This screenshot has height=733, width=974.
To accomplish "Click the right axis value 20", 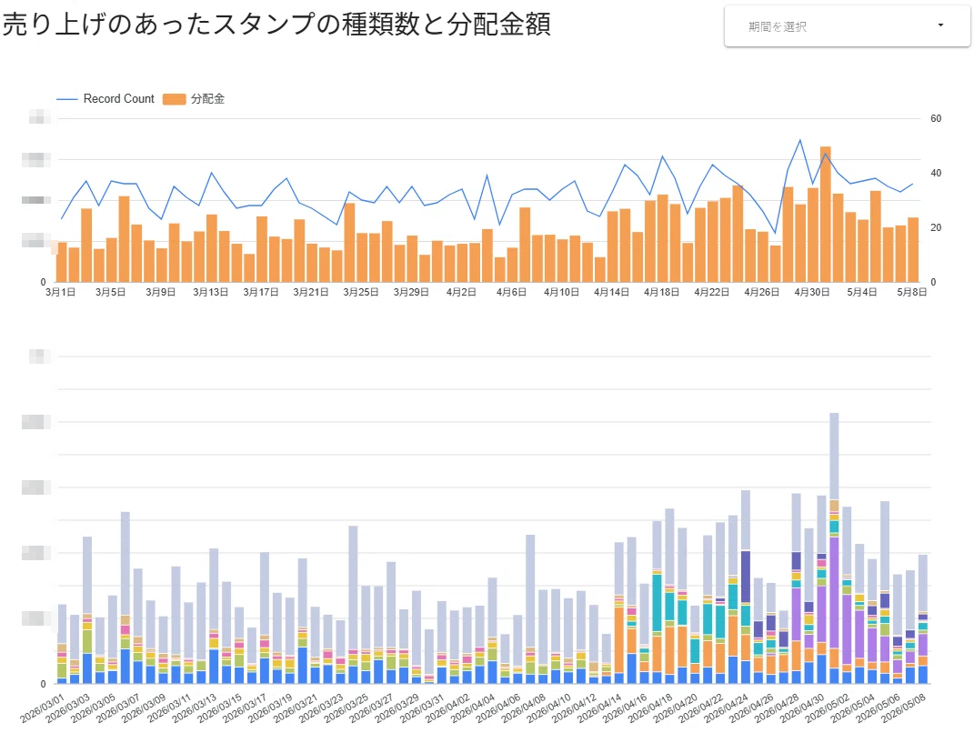I will 936,228.
